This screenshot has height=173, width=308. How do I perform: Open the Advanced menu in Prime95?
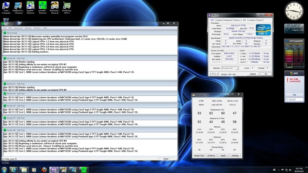[18, 28]
